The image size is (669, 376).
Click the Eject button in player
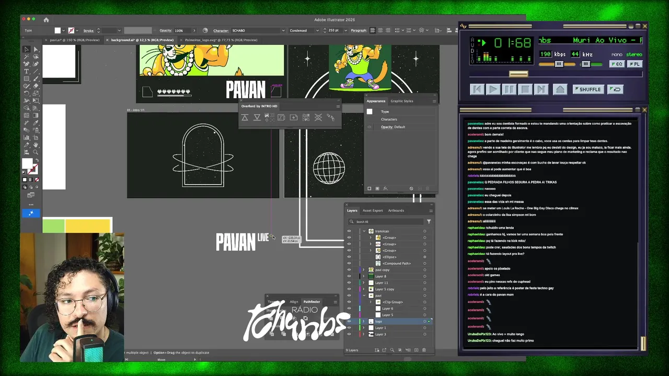click(x=560, y=89)
